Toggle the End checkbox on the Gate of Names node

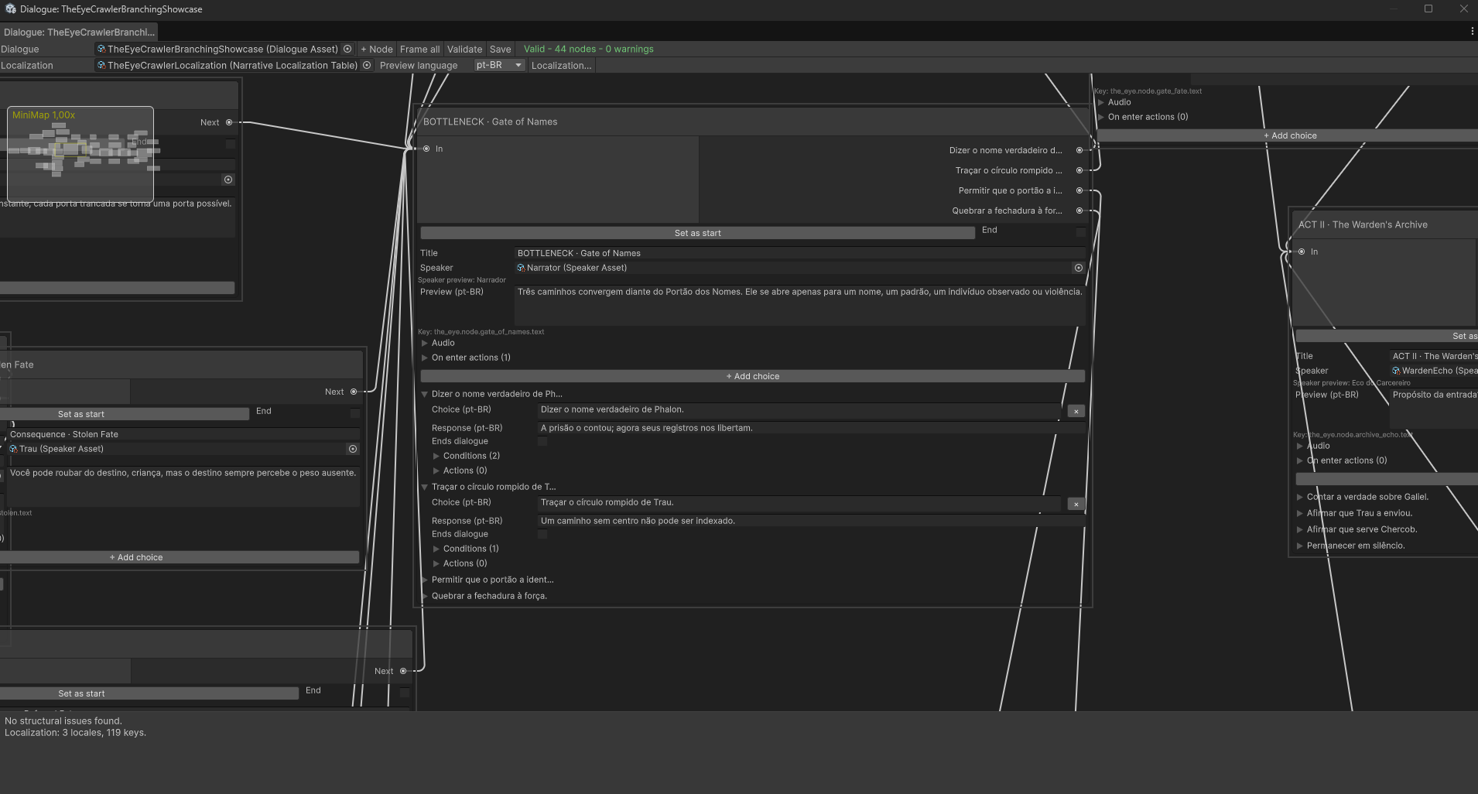(x=1080, y=232)
